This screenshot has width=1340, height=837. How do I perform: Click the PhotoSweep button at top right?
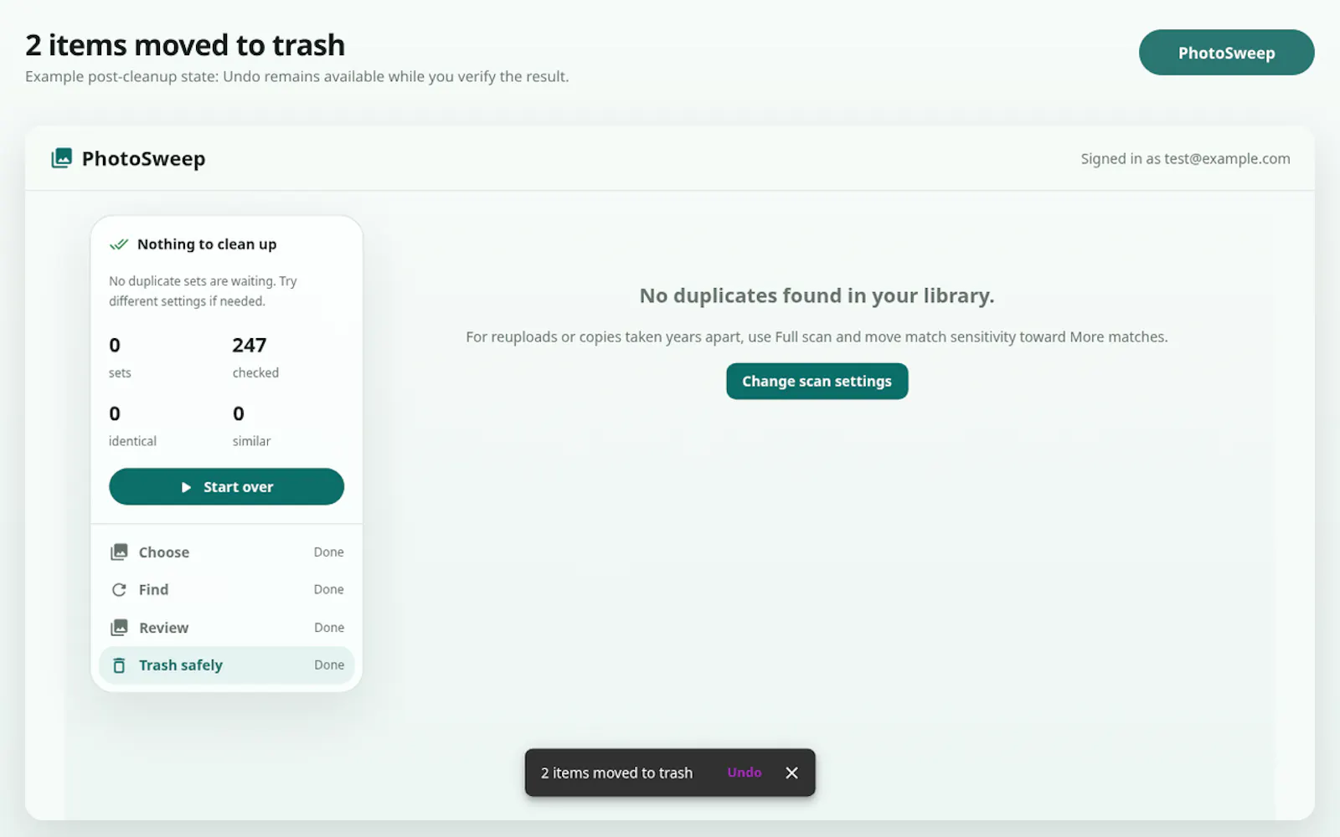(1226, 53)
